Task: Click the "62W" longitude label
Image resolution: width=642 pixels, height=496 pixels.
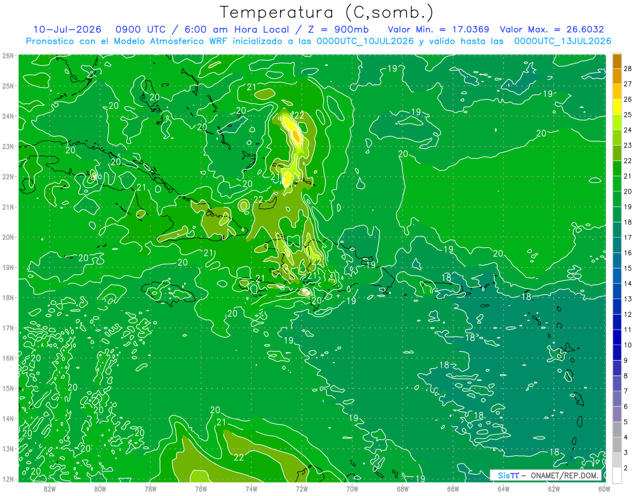Action: point(554,489)
